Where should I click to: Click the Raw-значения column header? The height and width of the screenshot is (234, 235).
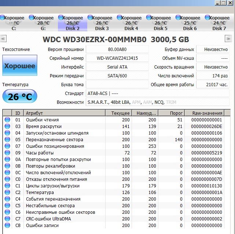point(208,113)
